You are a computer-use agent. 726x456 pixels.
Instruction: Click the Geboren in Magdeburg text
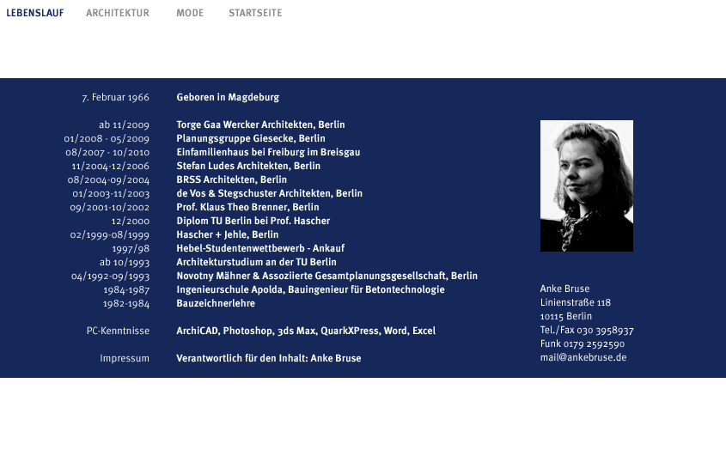coord(228,97)
